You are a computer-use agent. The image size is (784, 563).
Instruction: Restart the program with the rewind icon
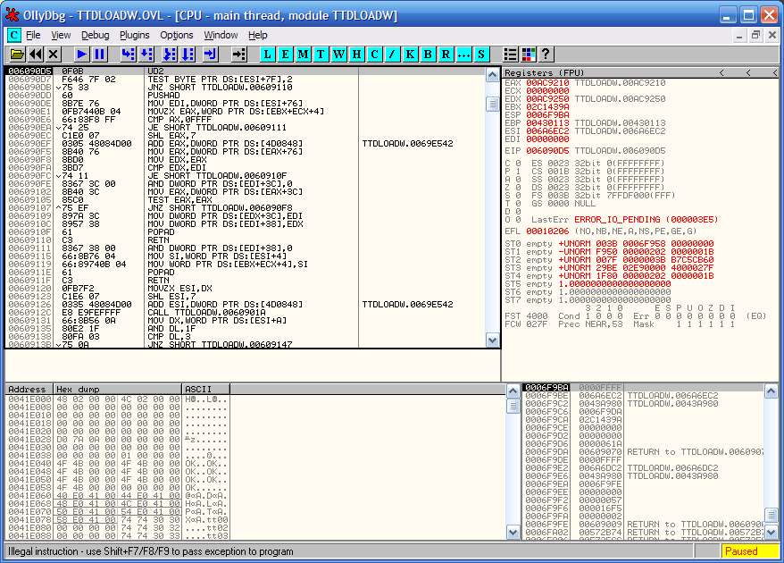pos(35,54)
